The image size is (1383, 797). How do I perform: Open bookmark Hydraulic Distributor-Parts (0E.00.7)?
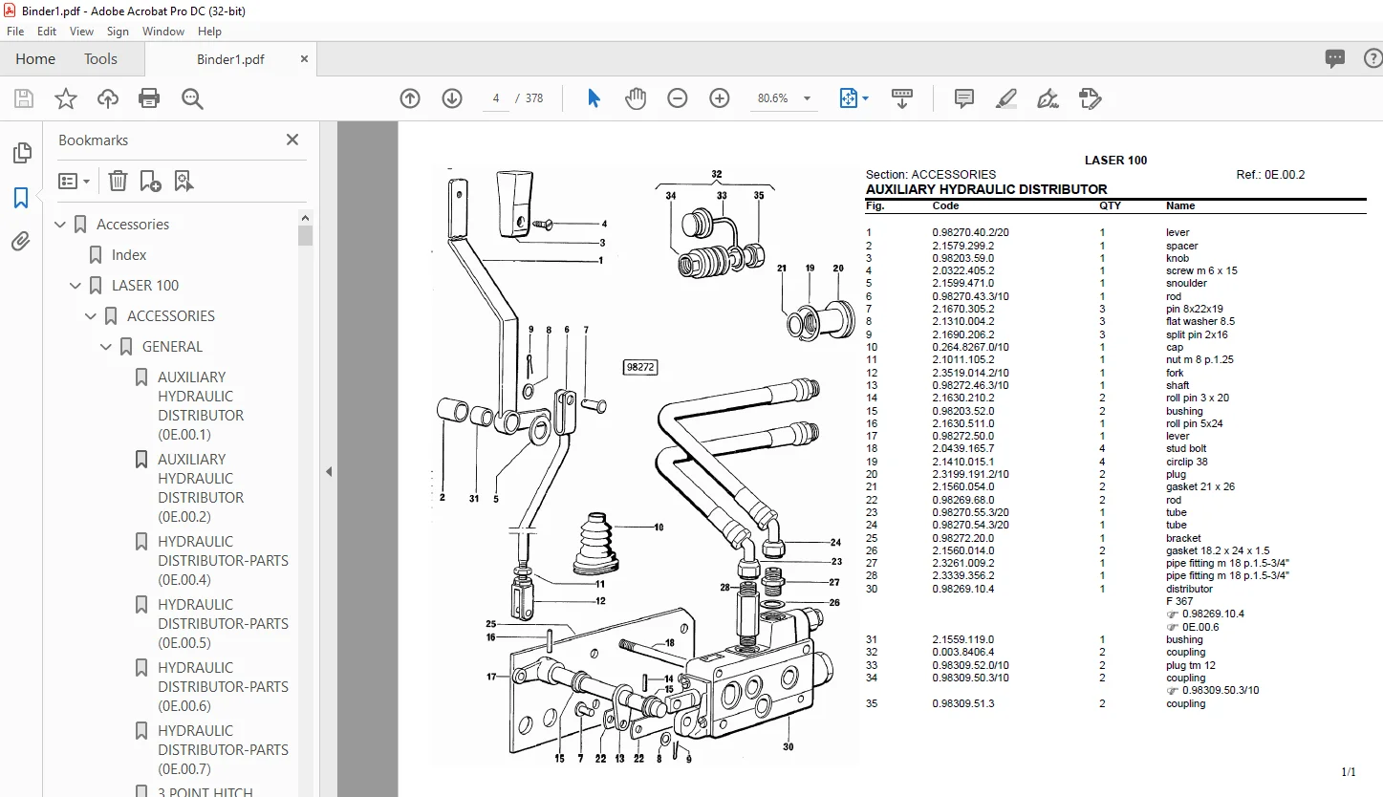[x=223, y=750]
